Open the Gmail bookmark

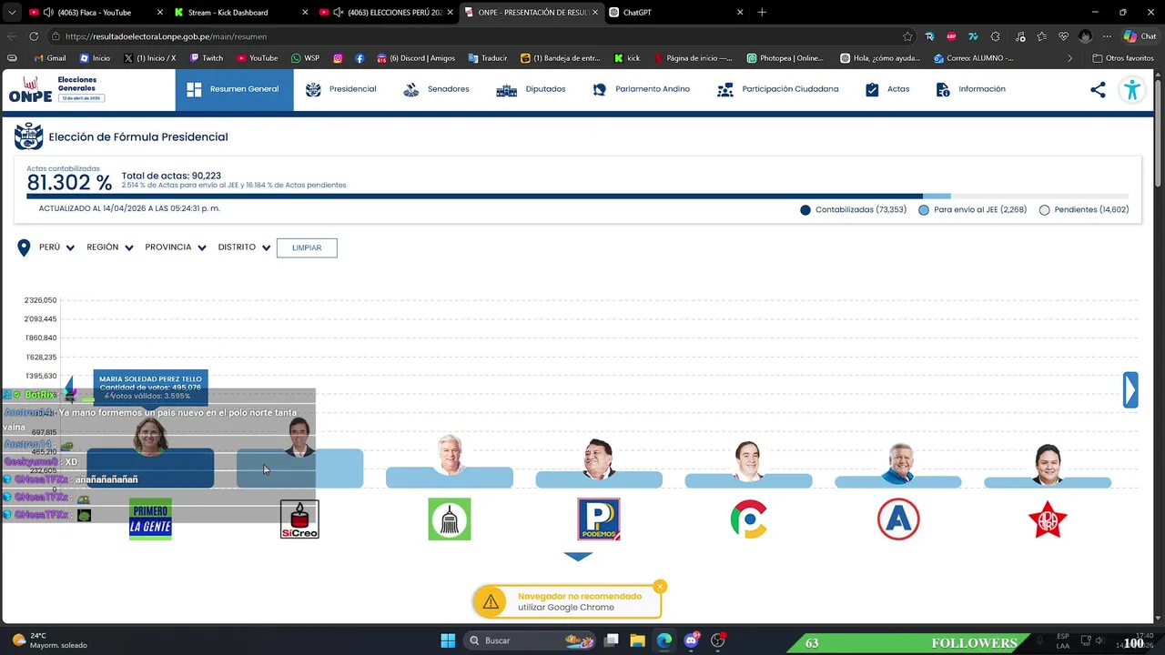click(49, 58)
